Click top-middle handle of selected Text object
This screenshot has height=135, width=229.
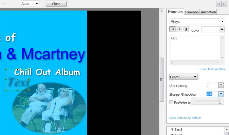tap(18, 69)
